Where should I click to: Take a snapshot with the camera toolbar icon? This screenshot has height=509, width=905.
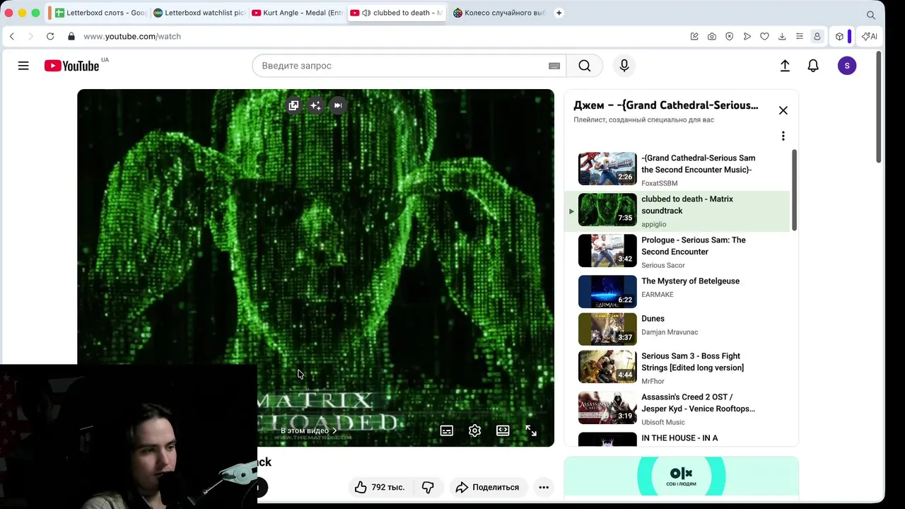pyautogui.click(x=712, y=36)
